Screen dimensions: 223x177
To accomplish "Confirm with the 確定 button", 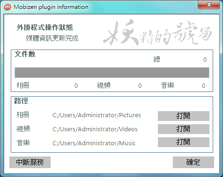I will tap(193, 162).
